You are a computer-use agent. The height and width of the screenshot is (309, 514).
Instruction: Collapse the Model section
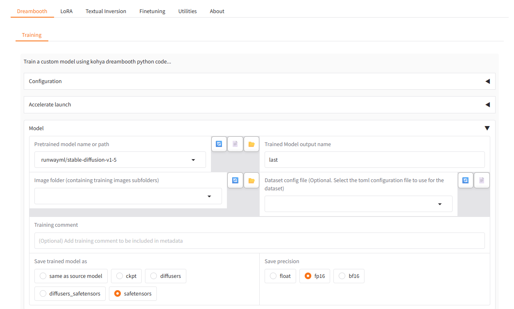(x=487, y=128)
